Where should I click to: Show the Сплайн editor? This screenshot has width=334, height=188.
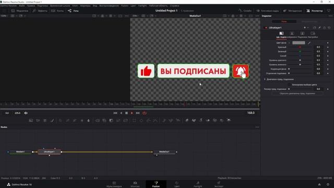245,10
